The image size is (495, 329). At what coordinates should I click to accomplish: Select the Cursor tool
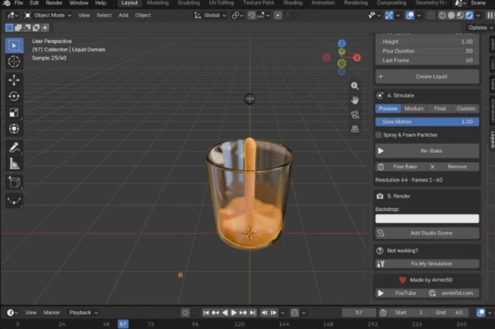tap(14, 61)
